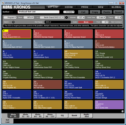
Task: Select slot 4 F.McComb Mark I EP
Action: (17, 44)
